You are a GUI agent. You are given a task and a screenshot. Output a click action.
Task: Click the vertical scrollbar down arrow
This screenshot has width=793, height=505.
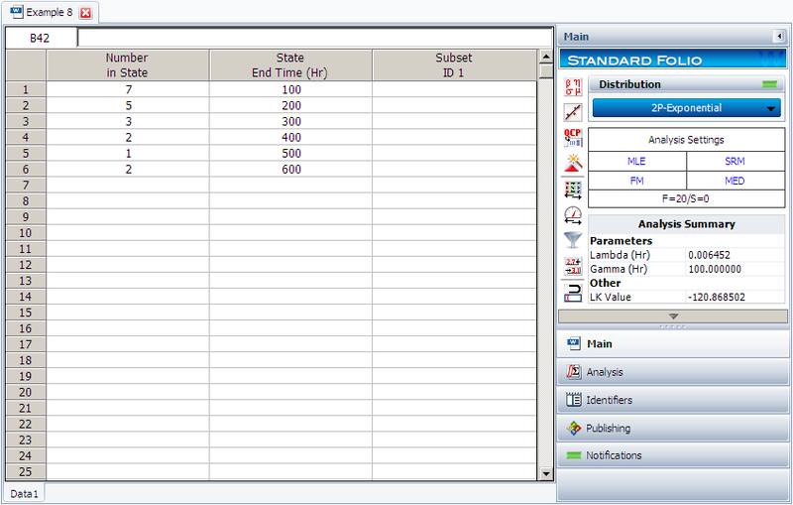click(x=545, y=474)
